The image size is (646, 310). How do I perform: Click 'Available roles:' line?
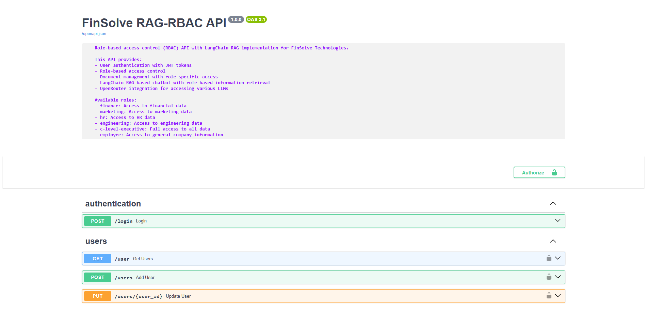[115, 100]
